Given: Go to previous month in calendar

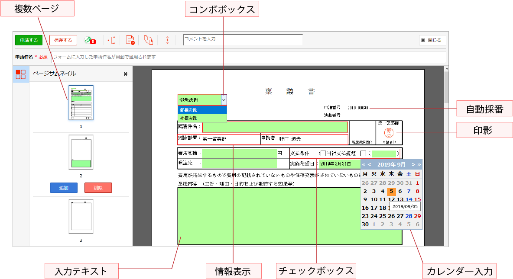Looking at the screenshot, I should [370, 165].
